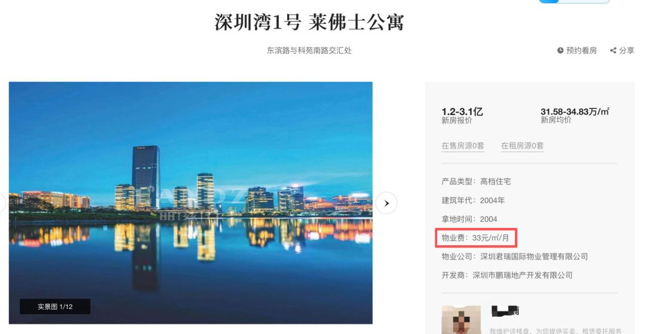Open 在租房源0套 rental listings link

pyautogui.click(x=523, y=146)
